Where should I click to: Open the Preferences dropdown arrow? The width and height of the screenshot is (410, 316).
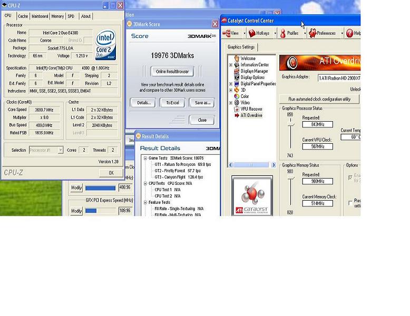coord(342,33)
